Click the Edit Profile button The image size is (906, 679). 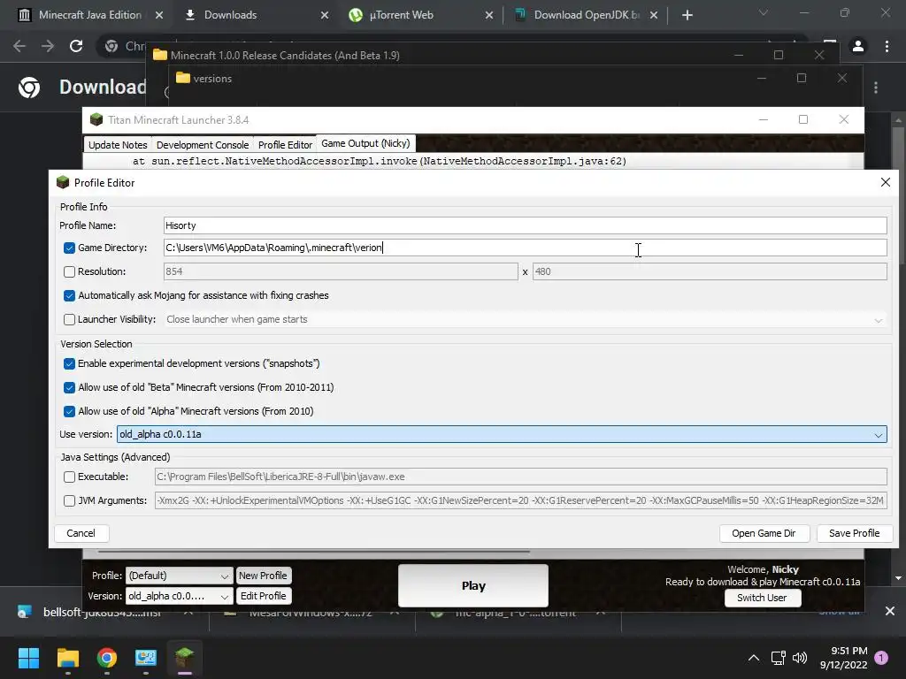pos(263,596)
